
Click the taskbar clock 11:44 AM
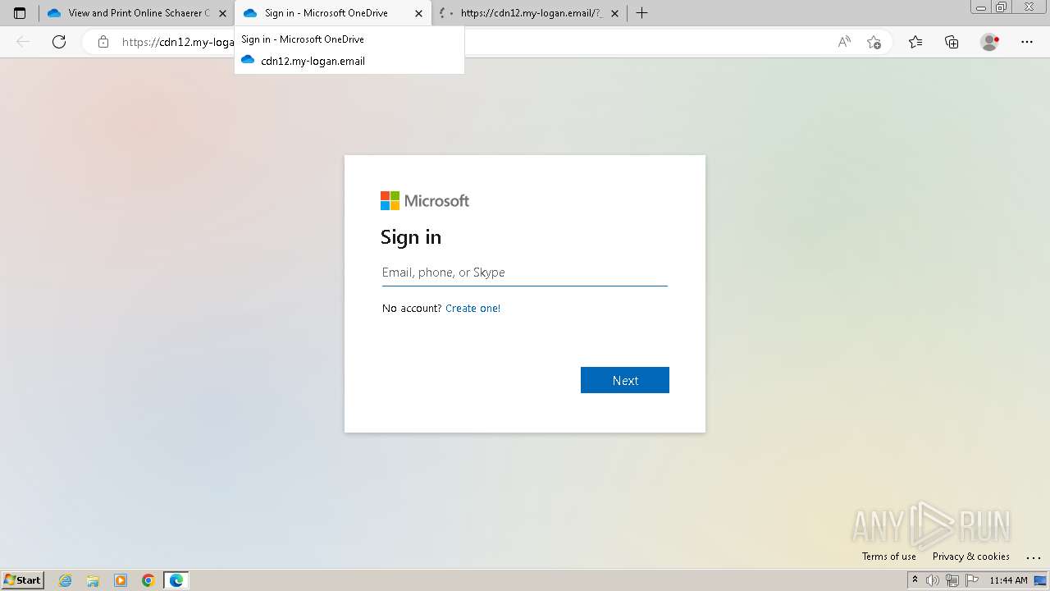tap(1008, 580)
